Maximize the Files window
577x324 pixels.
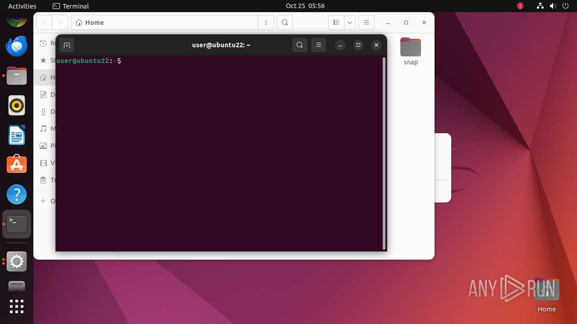tap(406, 22)
